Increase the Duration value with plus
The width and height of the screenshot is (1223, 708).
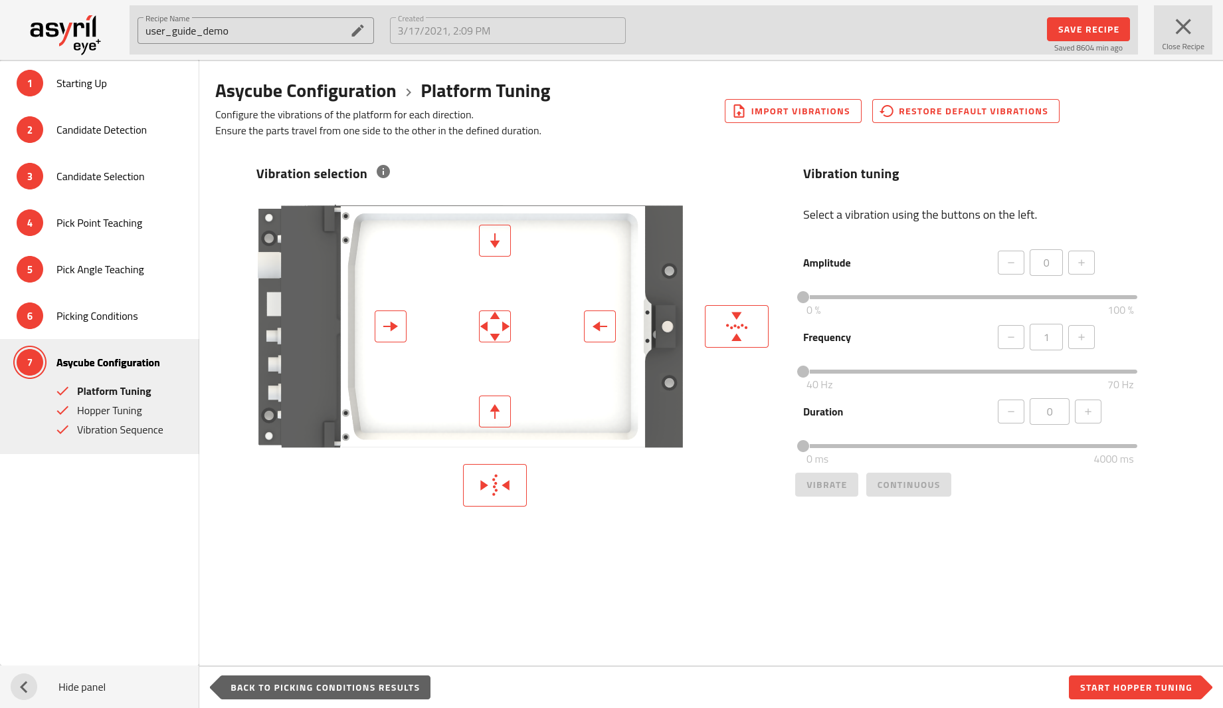(1087, 412)
